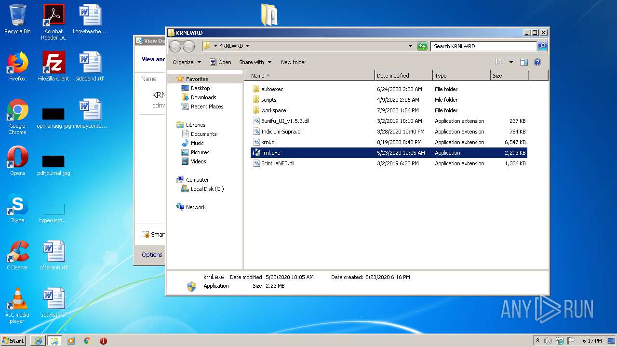Select the autoexec folder

[x=389, y=89]
